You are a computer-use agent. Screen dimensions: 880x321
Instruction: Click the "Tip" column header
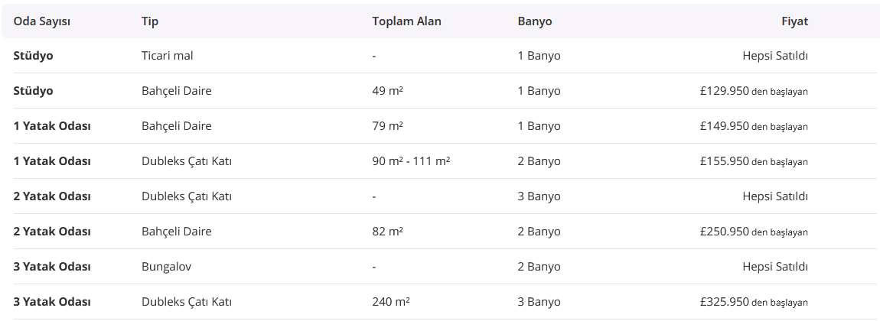tap(150, 21)
